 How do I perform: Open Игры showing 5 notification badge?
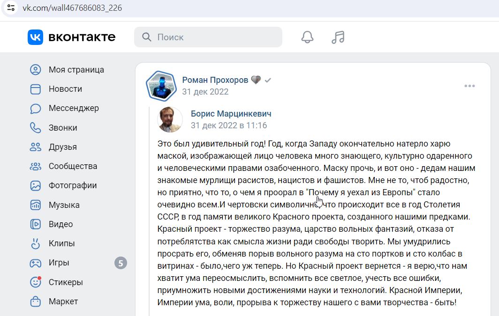35,263
